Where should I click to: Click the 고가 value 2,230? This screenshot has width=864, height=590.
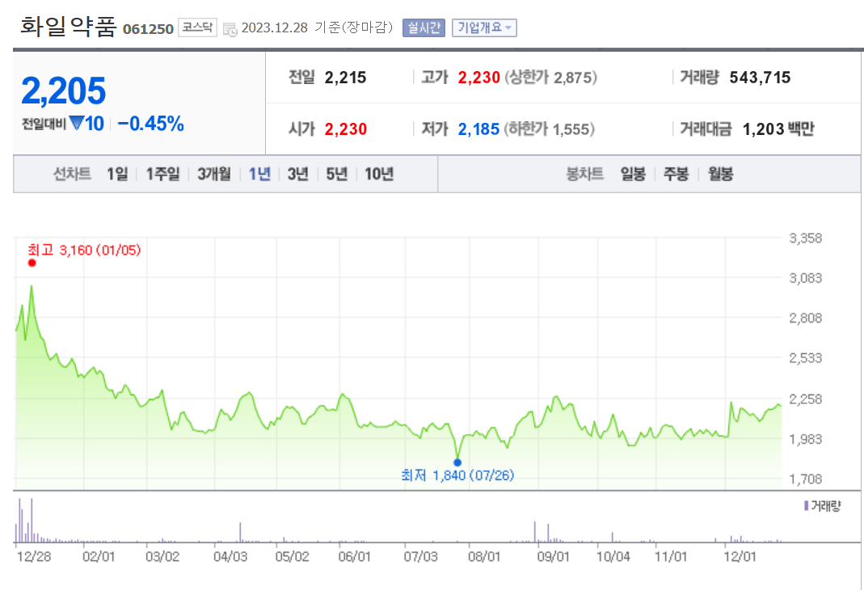point(478,78)
